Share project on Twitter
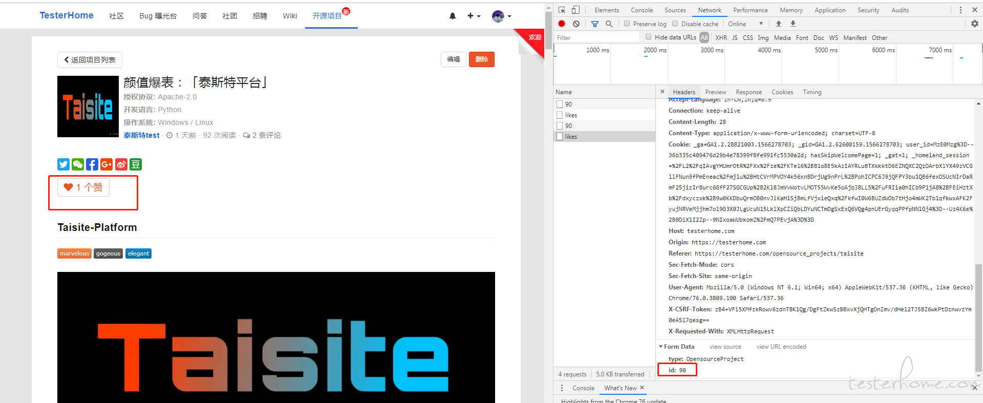This screenshot has height=403, width=983. point(63,164)
